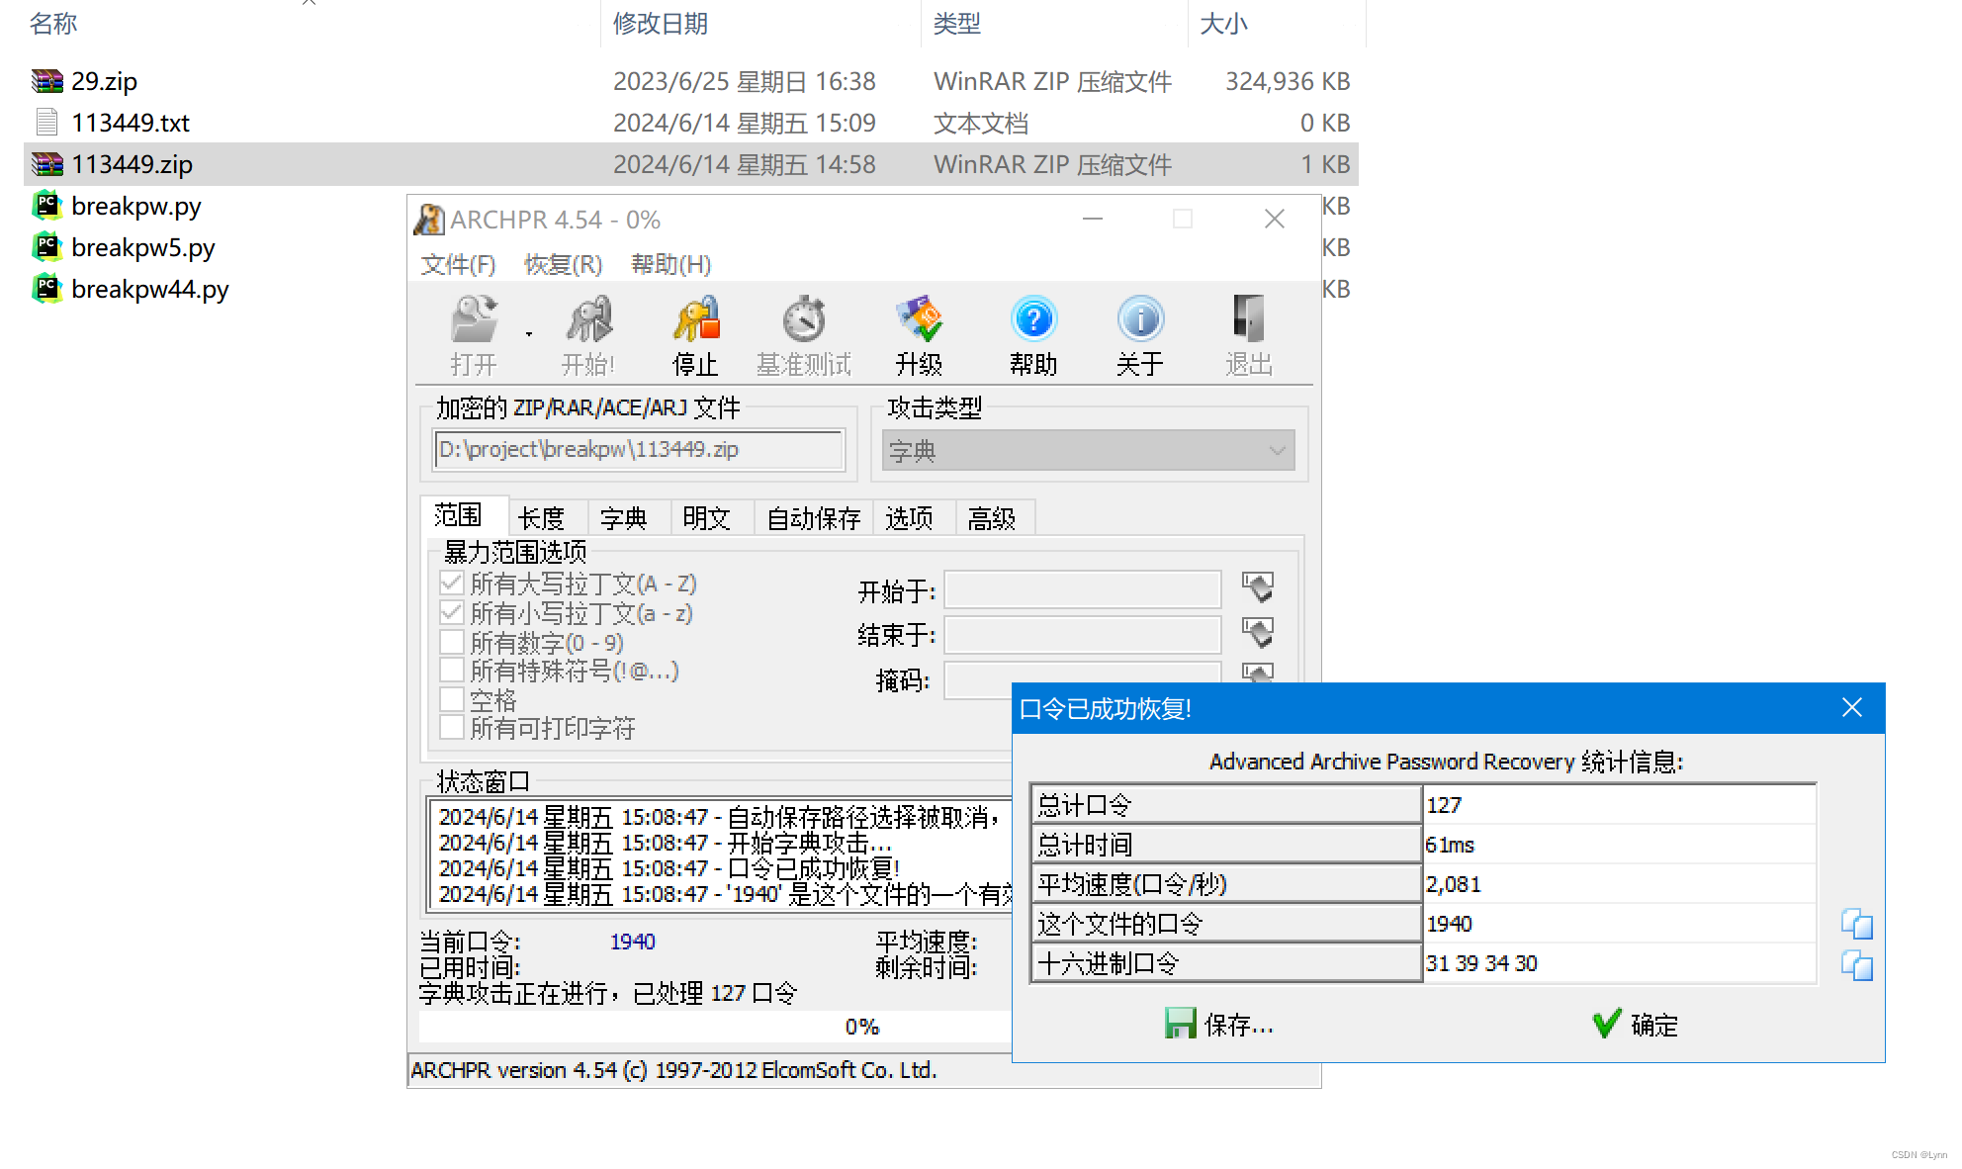Click the ARCHPR title bar app icon
The height and width of the screenshot is (1169, 1962).
[x=428, y=220]
